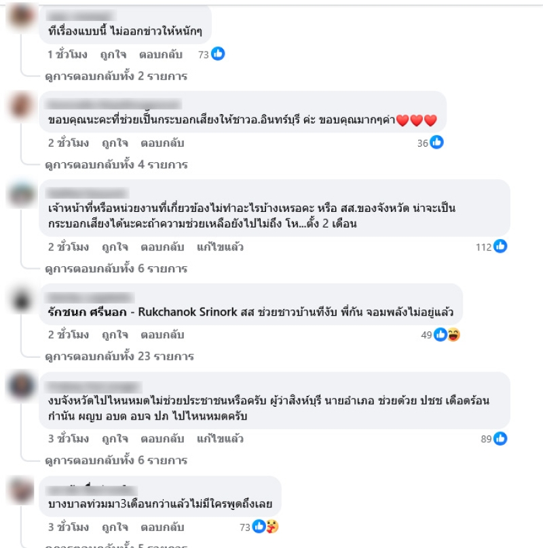Like the comment posted 1 hour ago
The width and height of the screenshot is (543, 548).
tap(113, 55)
